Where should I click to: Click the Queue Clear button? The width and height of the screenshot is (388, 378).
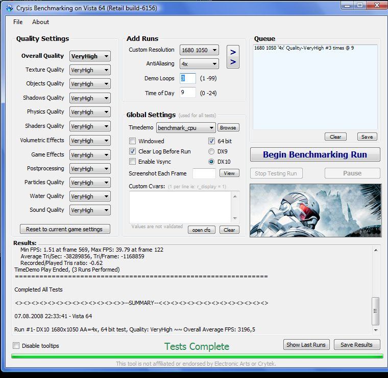click(335, 137)
